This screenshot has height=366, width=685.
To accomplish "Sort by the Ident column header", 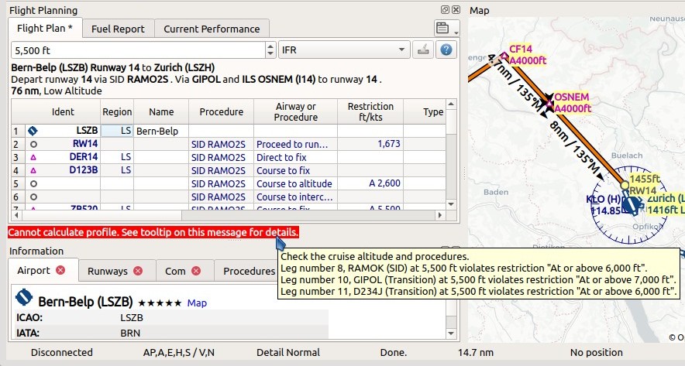I will point(63,111).
